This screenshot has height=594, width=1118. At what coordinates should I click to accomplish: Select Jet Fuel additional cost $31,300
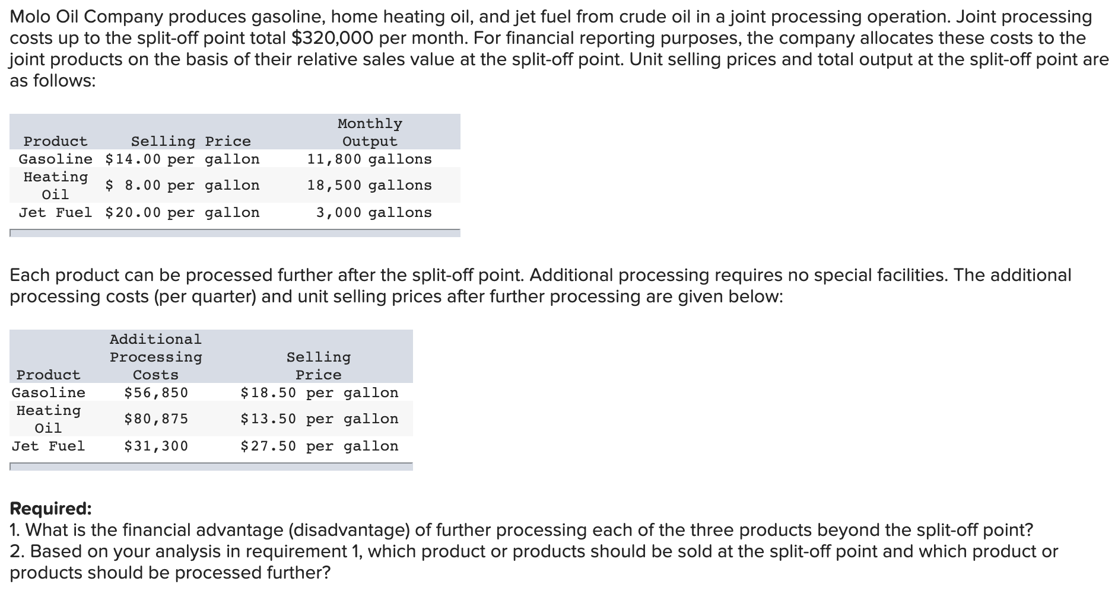(156, 446)
